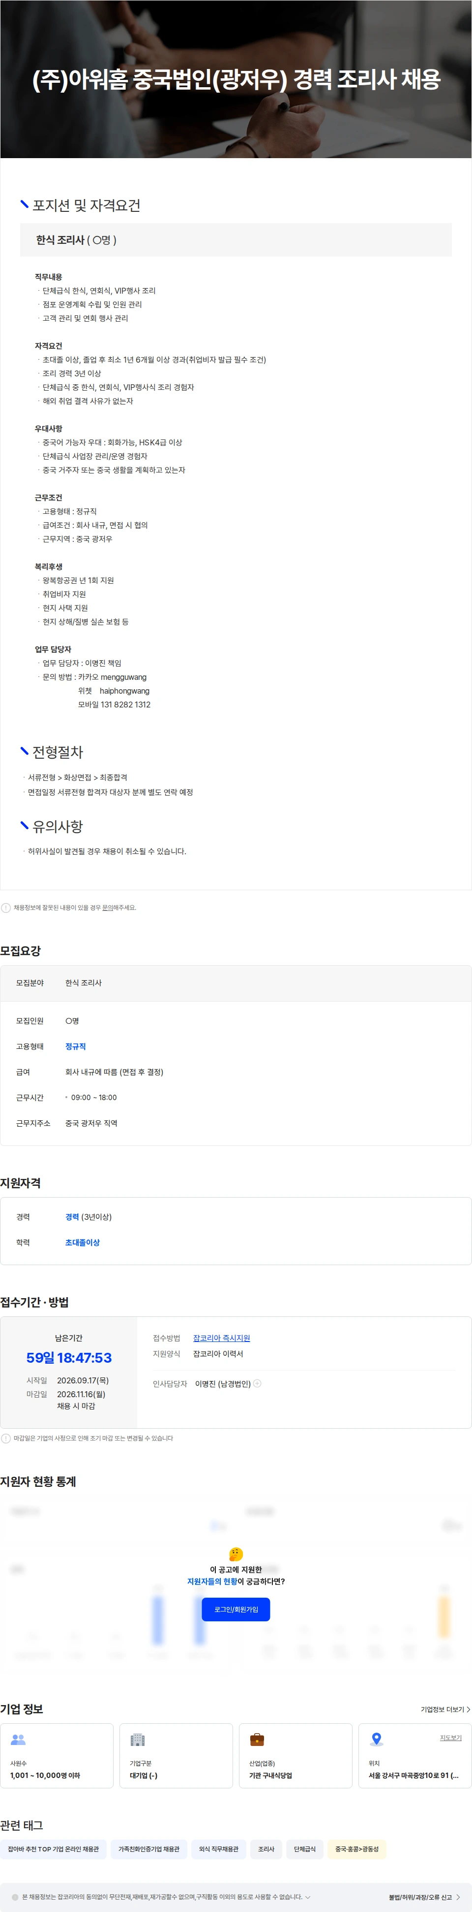Click the remaining time 59일 18:47:53
The height and width of the screenshot is (1912, 472).
tap(69, 1358)
